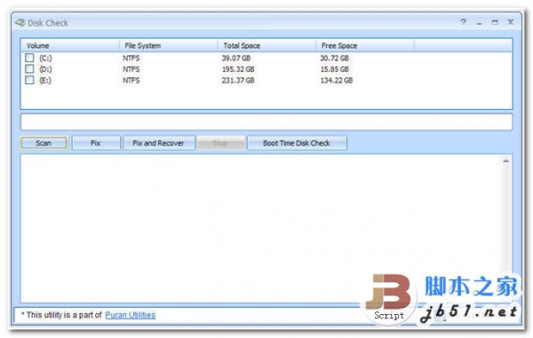Click NTFS in the (E:) row
Image resolution: width=533 pixels, height=338 pixels.
pyautogui.click(x=131, y=81)
